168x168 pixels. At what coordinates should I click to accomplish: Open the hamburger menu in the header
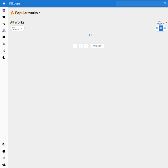coord(4,4)
